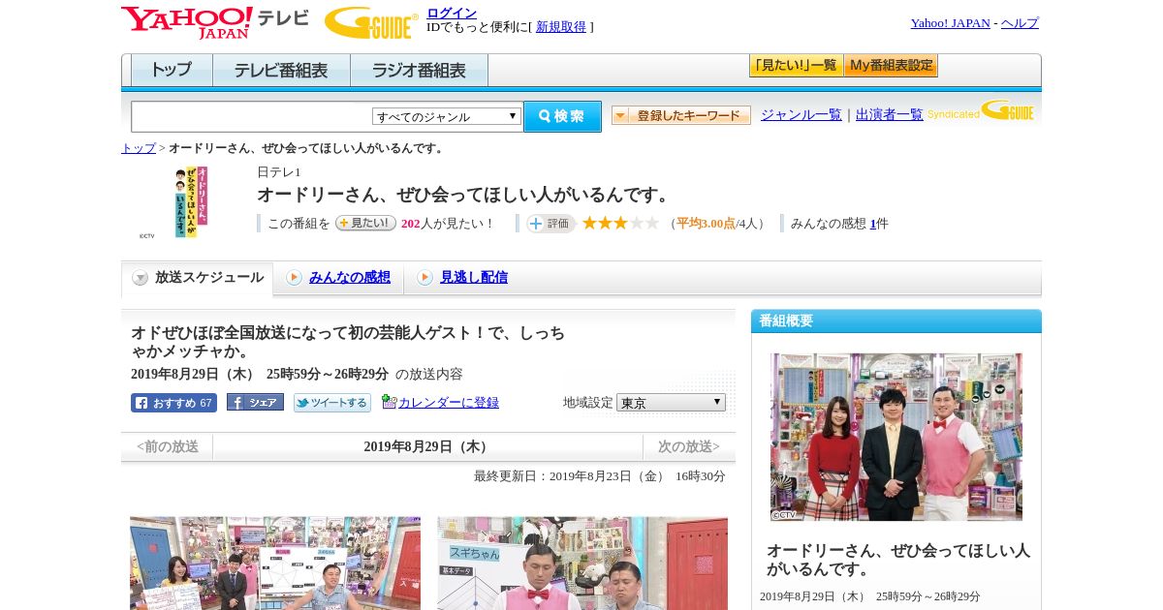Click the arrow icon beside 見逃し配信
Viewport: 1163px width, 610px height.
pyautogui.click(x=424, y=278)
